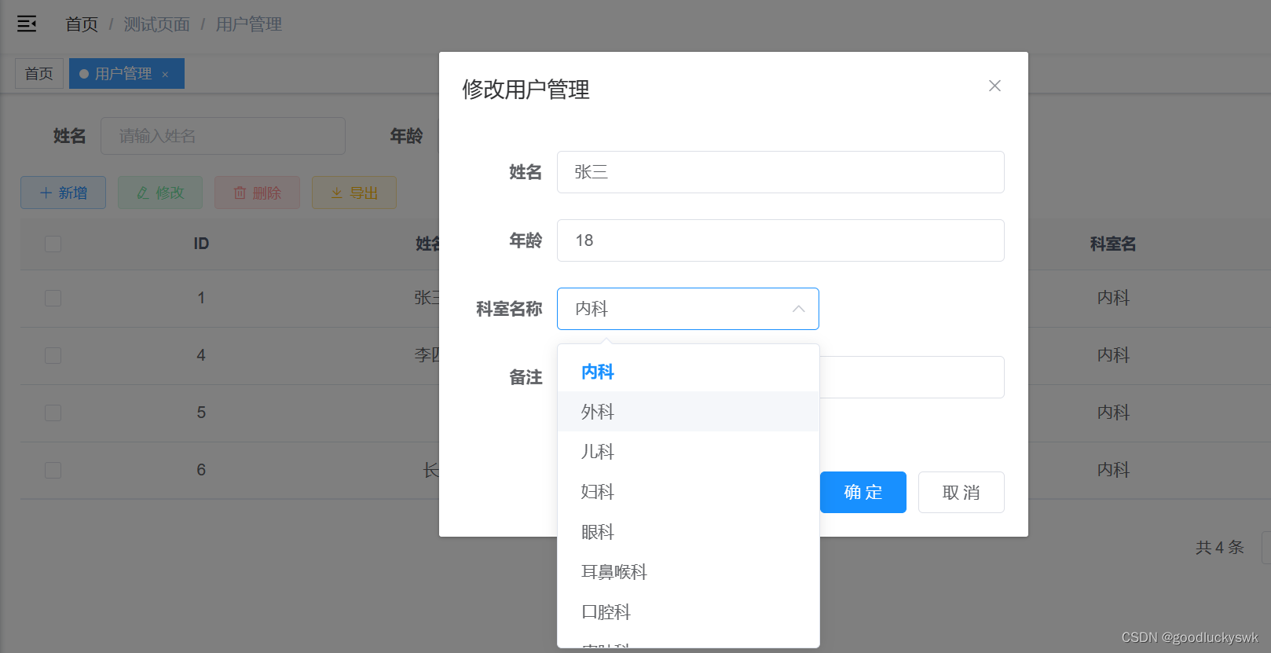This screenshot has width=1271, height=653.
Task: Check the checkbox for row ID 5
Action: (53, 413)
